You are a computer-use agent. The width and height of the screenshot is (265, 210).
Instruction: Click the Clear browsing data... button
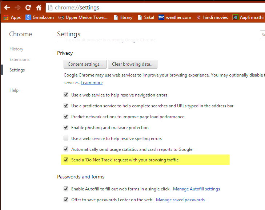133,64
